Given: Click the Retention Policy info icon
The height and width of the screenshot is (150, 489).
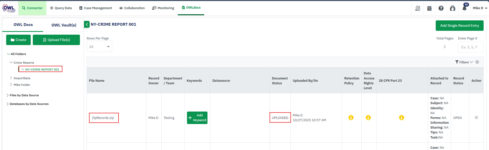Looking at the screenshot, I should [x=351, y=118].
